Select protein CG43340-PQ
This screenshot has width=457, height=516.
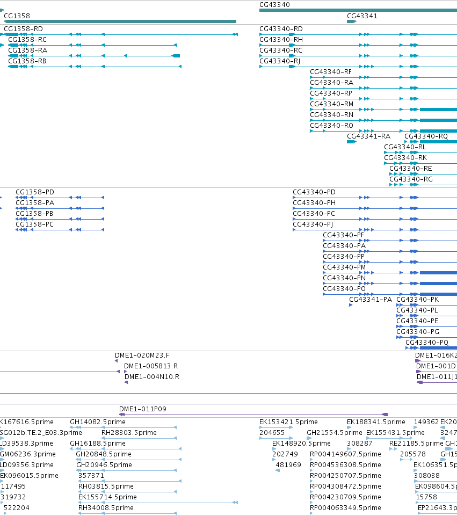[431, 348]
